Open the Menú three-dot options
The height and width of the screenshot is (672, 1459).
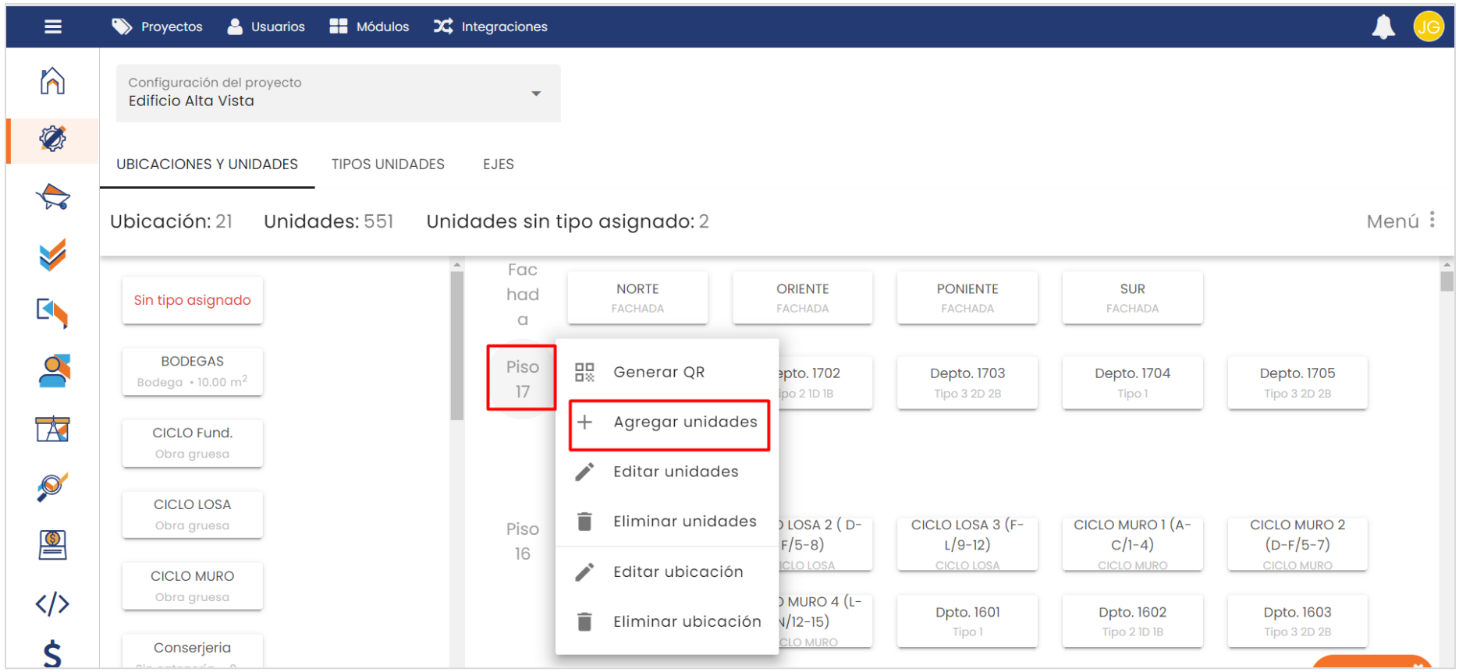point(1432,221)
